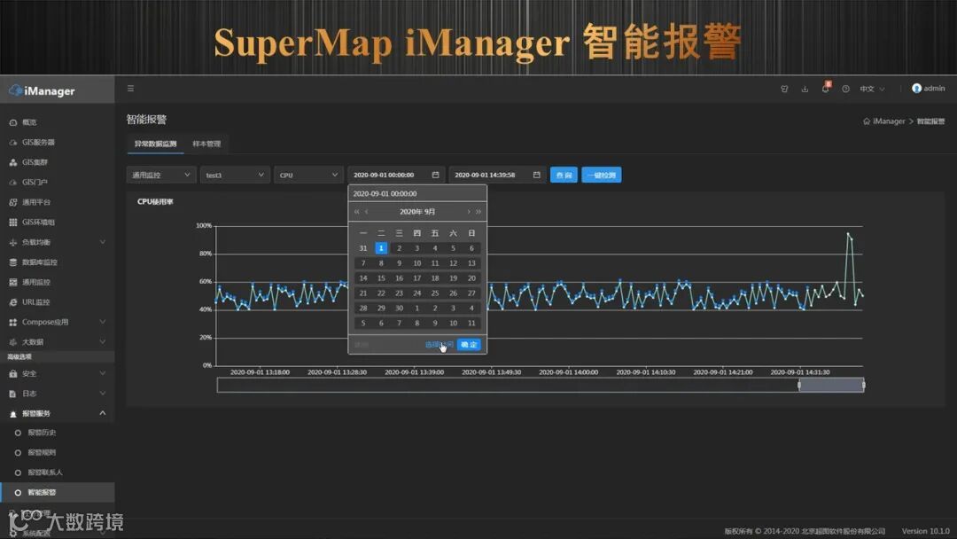Select highlighted date 1 in calendar

(x=381, y=248)
